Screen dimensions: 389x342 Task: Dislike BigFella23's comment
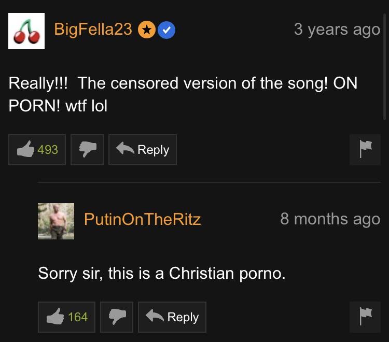(87, 150)
